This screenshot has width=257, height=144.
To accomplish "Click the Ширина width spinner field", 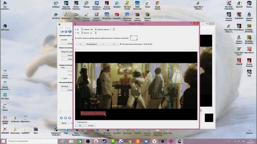I will (x=93, y=29).
